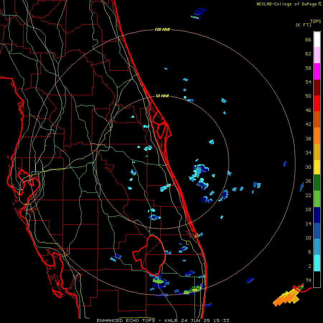Click the green echo south of Lake Okeechobee
This screenshot has width=323, height=323.
158,281
